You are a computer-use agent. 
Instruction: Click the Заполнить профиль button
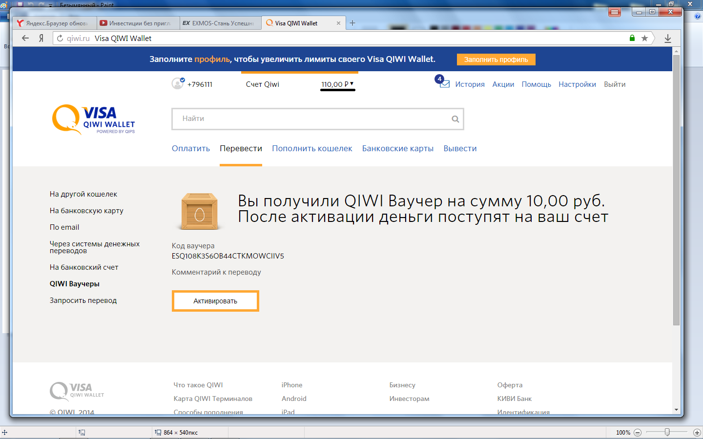point(496,60)
